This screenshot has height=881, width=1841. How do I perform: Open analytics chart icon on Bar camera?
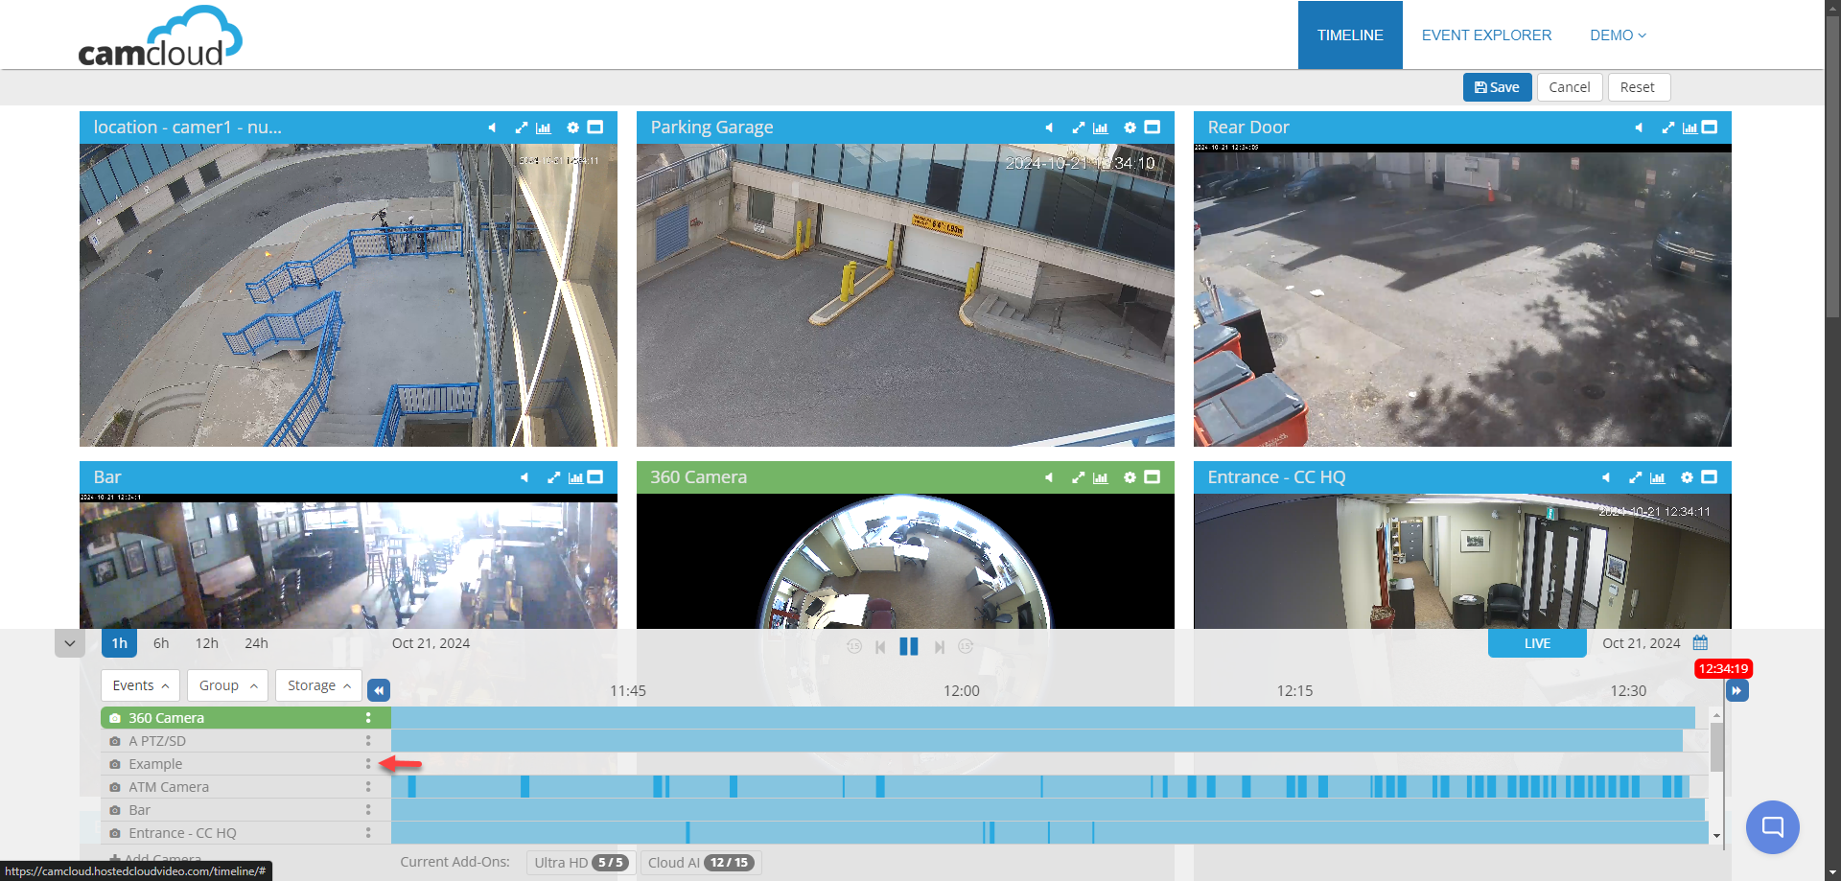pyautogui.click(x=575, y=477)
